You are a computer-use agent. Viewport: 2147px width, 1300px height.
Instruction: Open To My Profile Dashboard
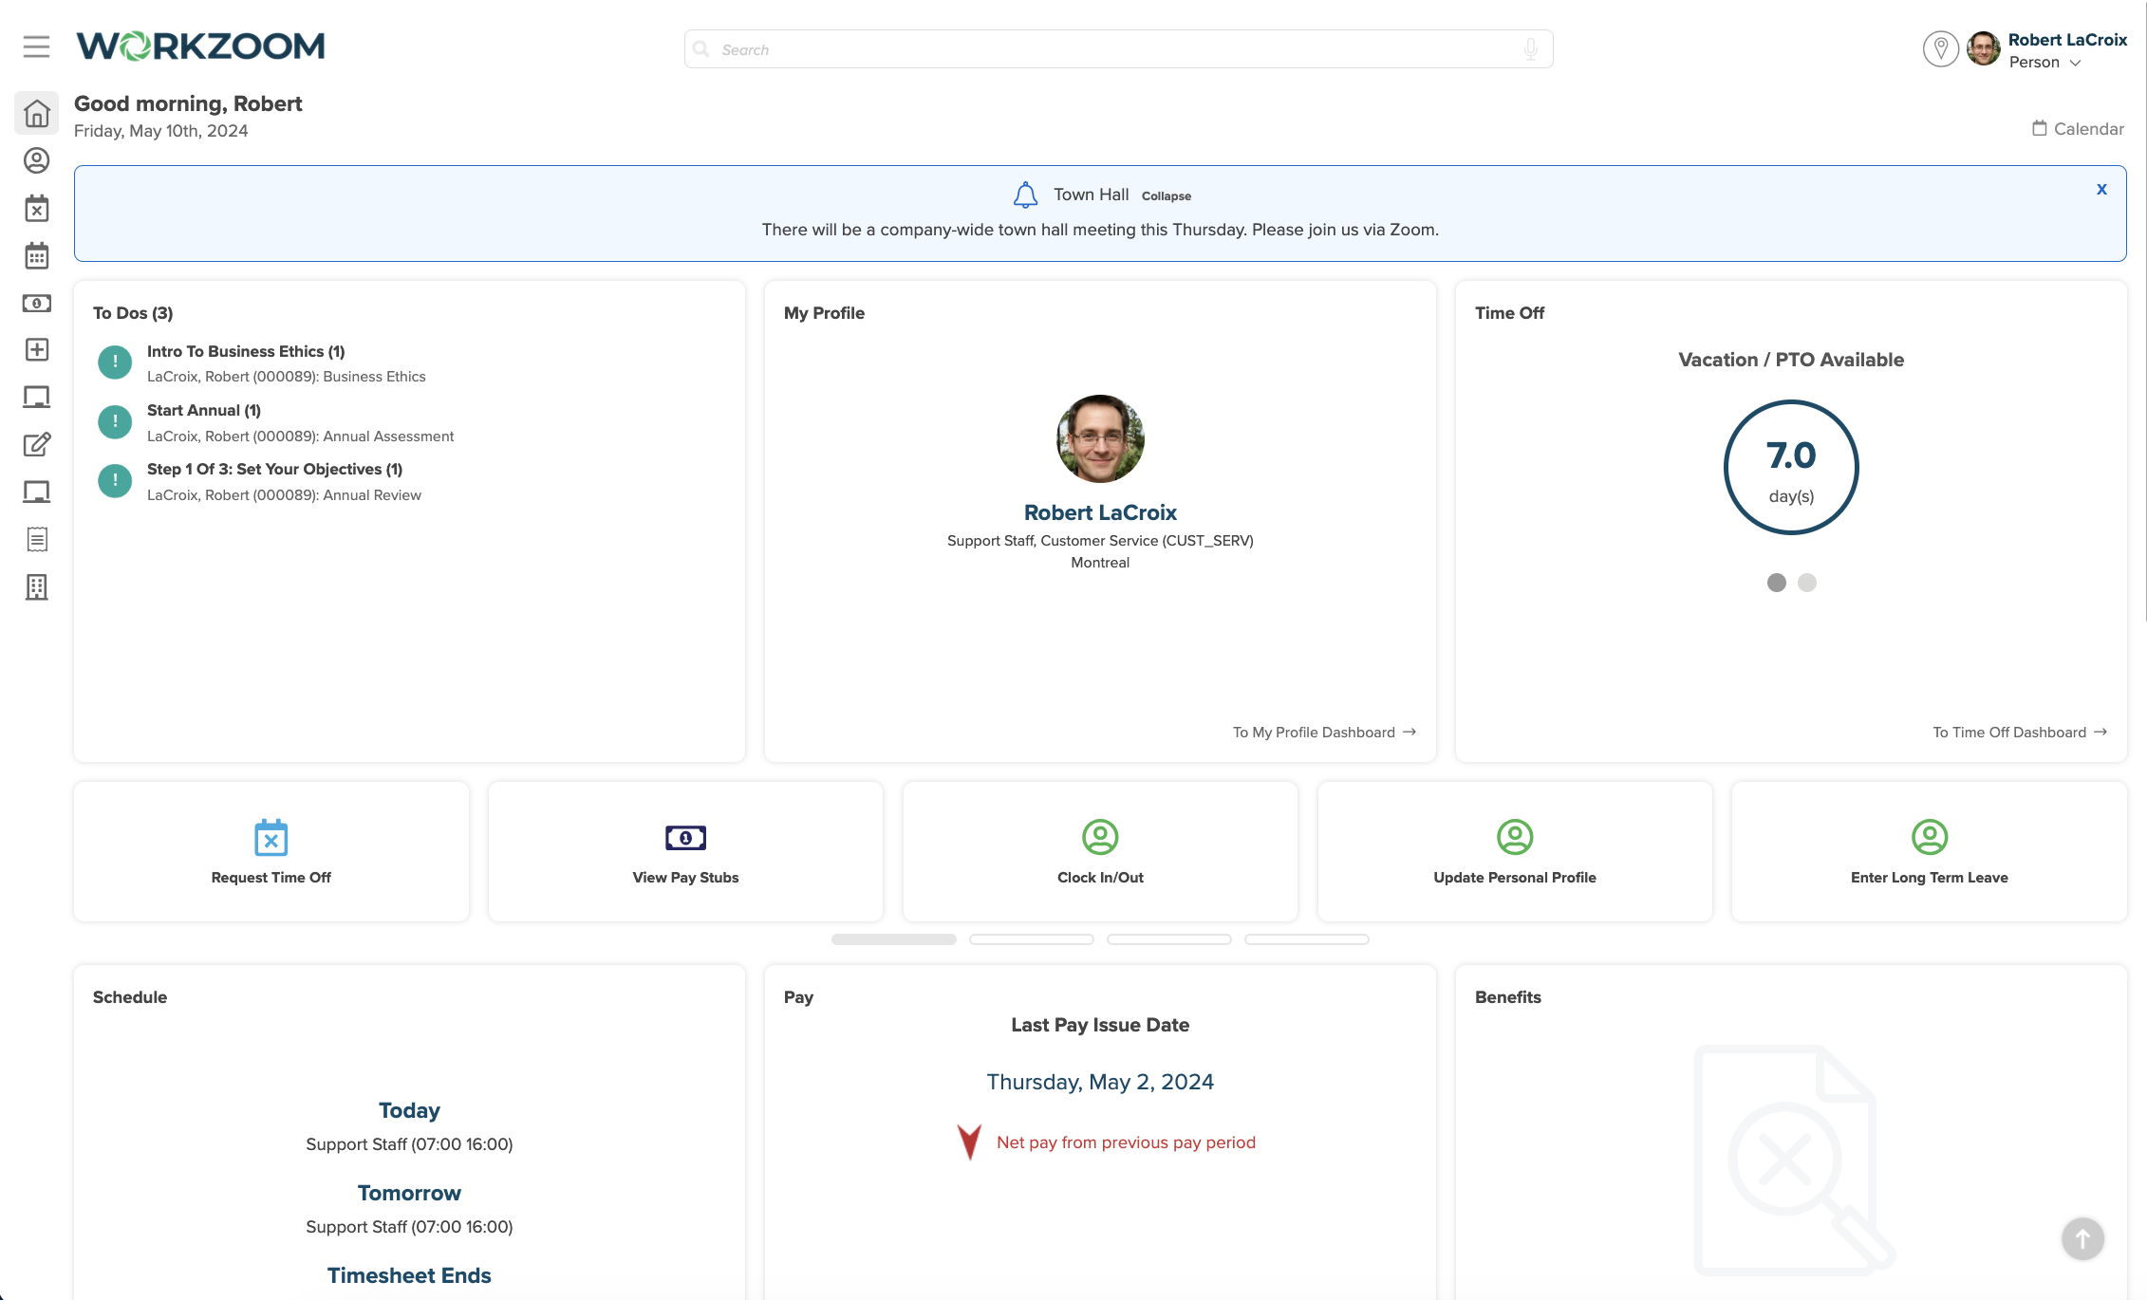tap(1323, 732)
